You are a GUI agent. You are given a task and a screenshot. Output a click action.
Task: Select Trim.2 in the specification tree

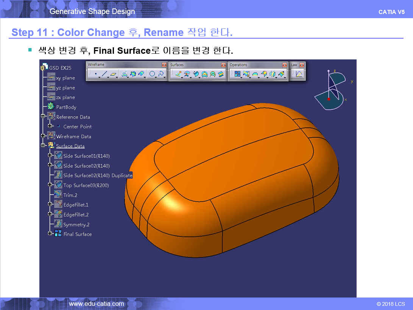[x=70, y=195]
